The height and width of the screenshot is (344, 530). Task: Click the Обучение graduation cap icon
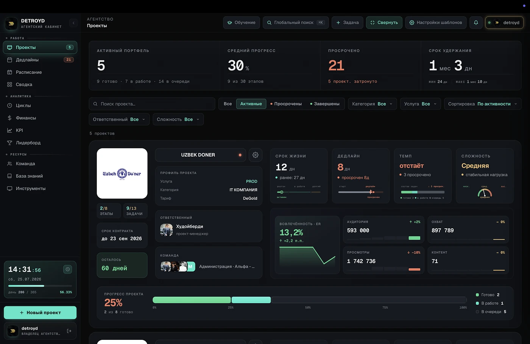coord(230,23)
